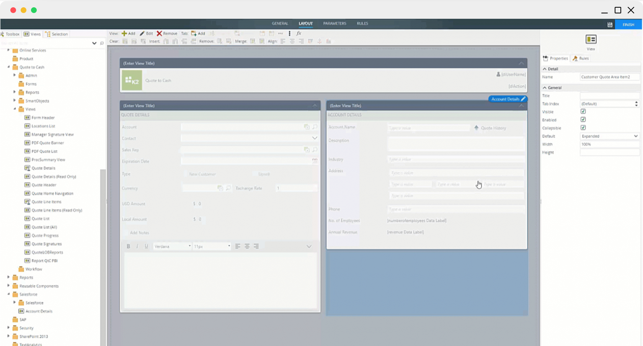Check the Add Notes checkbox

tap(126, 233)
